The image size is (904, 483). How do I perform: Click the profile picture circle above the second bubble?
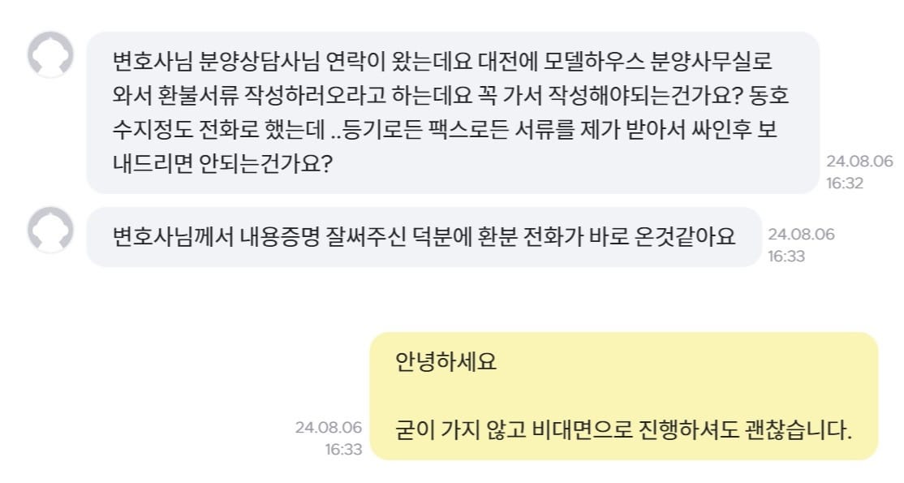point(50,231)
